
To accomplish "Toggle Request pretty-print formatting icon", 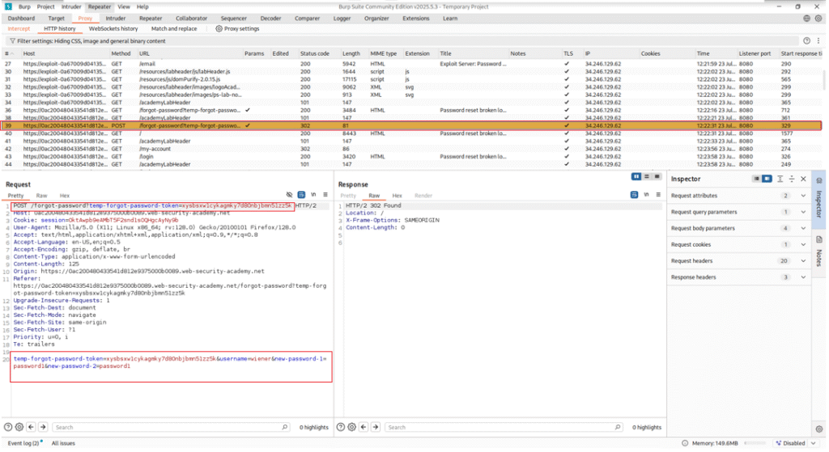I will [x=301, y=195].
